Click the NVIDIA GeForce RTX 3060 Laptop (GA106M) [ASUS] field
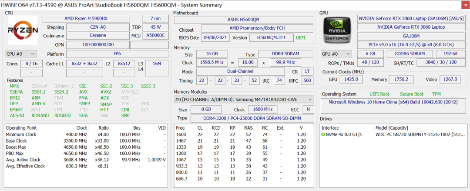The width and height of the screenshot is (470, 191). point(411,19)
